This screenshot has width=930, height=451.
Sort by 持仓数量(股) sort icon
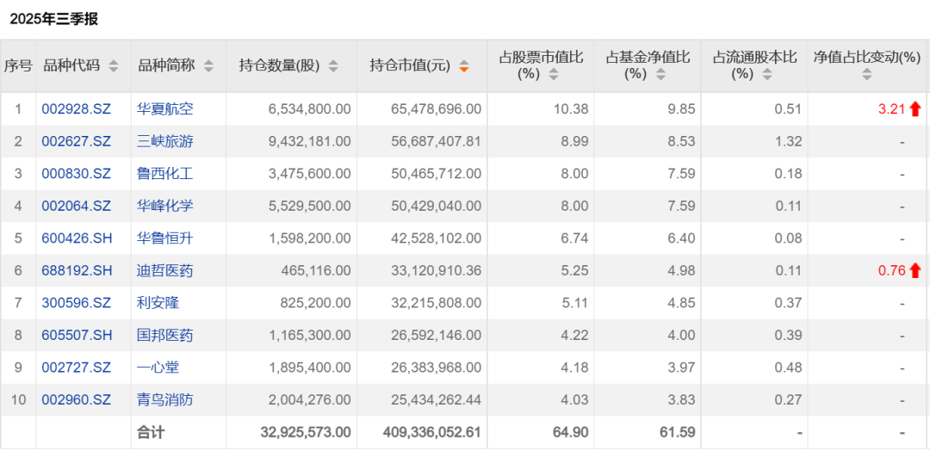pyautogui.click(x=333, y=66)
